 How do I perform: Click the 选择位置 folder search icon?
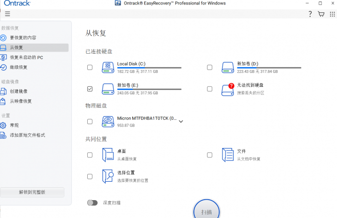[x=108, y=176]
